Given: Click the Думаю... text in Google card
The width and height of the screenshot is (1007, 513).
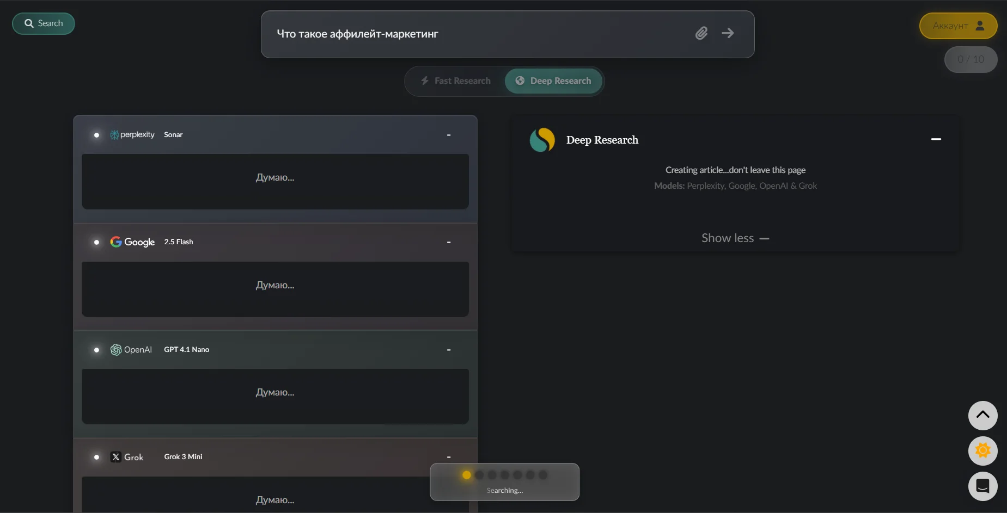Looking at the screenshot, I should 275,285.
